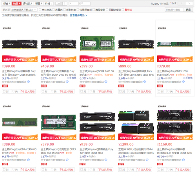The height and width of the screenshot is (176, 196).
Task: Open the 配送至 北京朝阳区三环以内 dropdown
Action: click(x=24, y=10)
